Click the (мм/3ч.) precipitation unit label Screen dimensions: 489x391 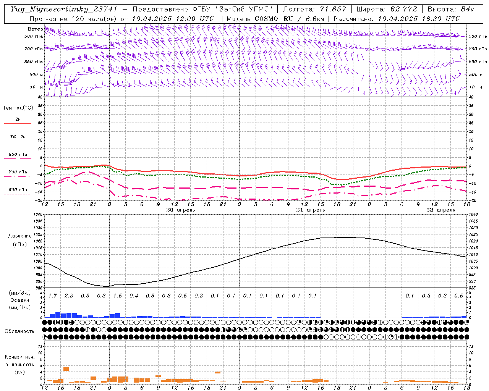(x=19, y=293)
